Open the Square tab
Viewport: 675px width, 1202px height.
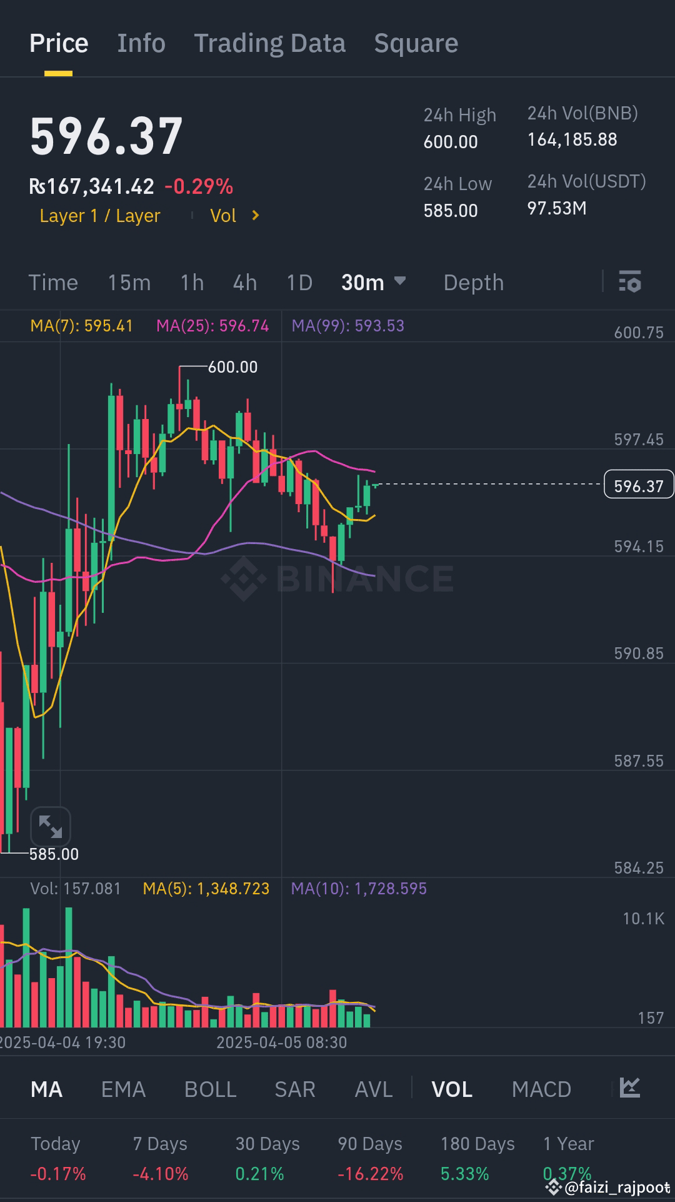pyautogui.click(x=416, y=43)
